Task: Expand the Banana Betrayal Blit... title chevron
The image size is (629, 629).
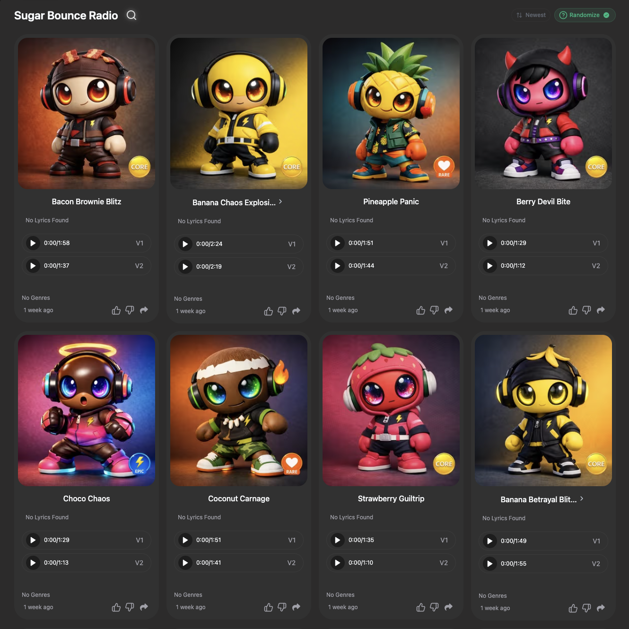Action: tap(582, 498)
